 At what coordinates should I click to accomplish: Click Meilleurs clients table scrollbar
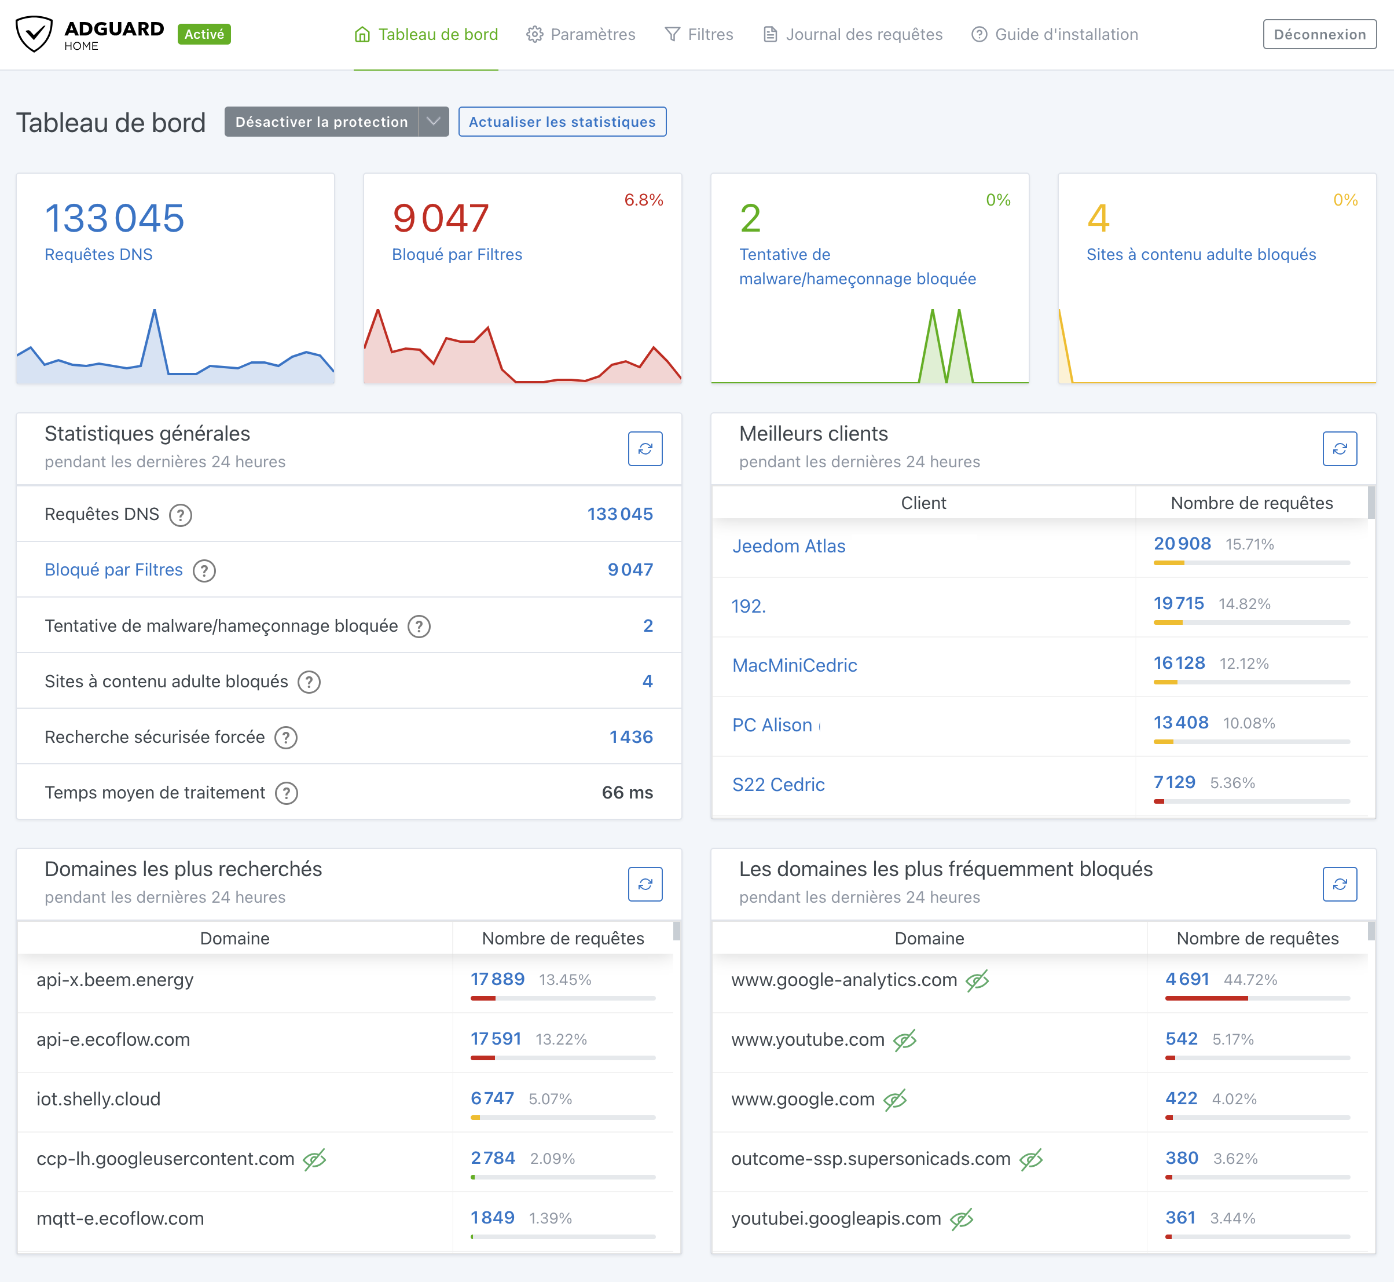tap(1371, 503)
